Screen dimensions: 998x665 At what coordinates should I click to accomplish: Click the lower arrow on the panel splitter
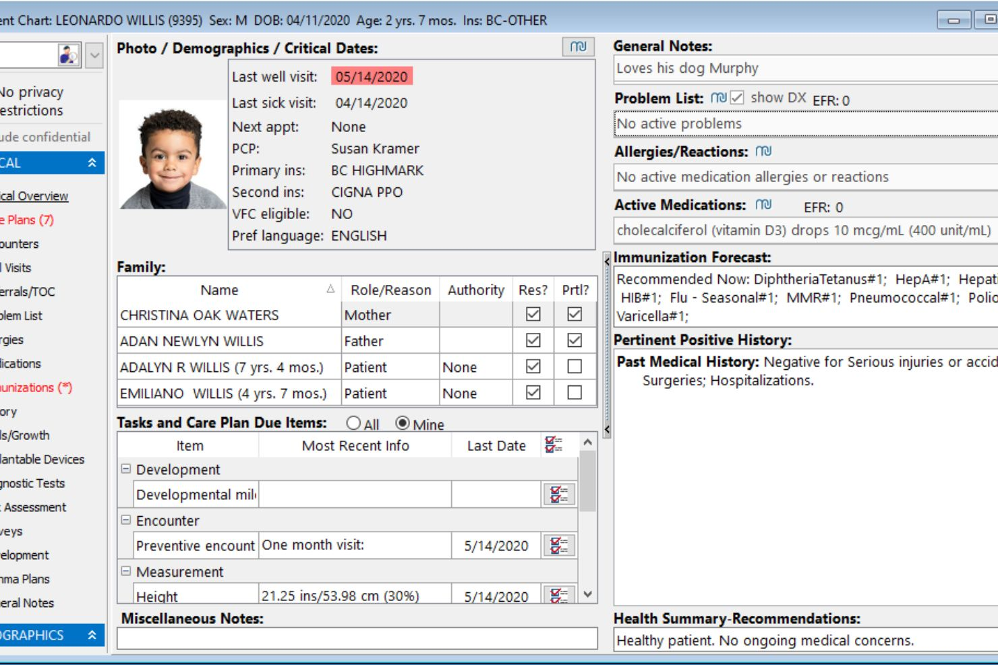pyautogui.click(x=607, y=429)
